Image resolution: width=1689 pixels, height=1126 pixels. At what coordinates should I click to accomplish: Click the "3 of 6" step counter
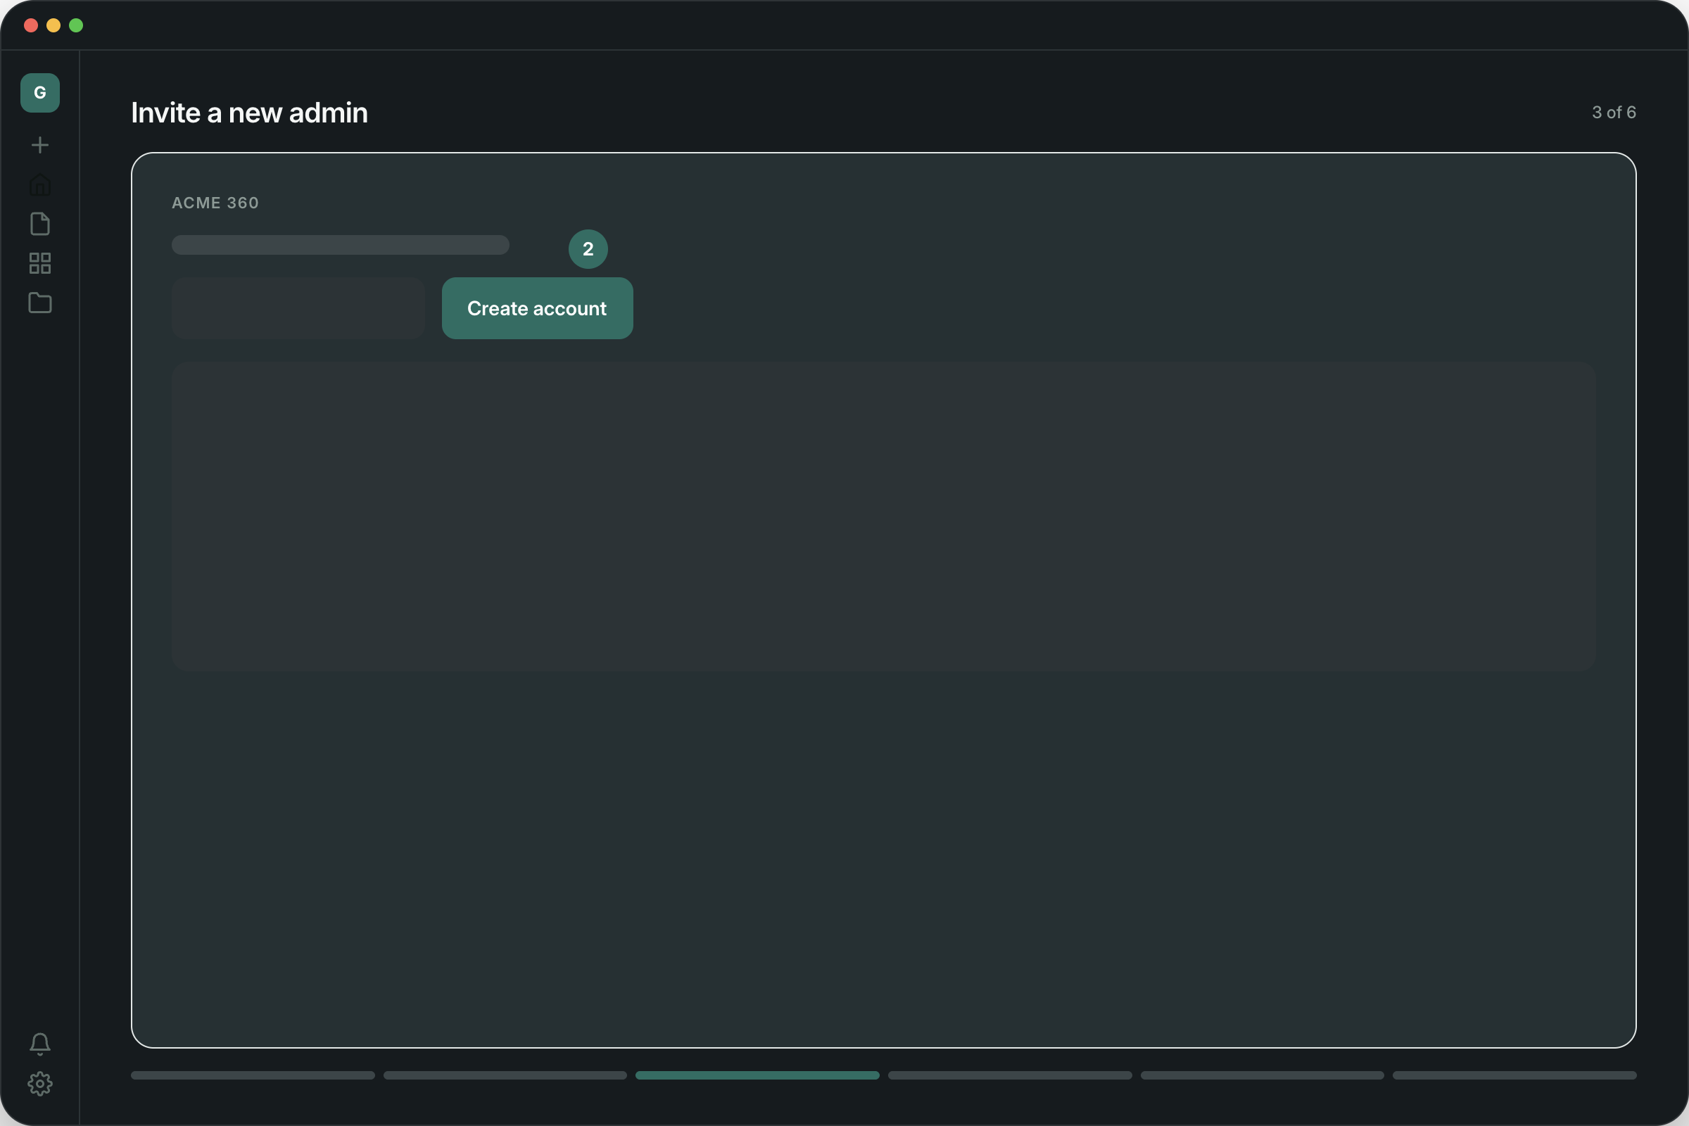click(x=1614, y=113)
